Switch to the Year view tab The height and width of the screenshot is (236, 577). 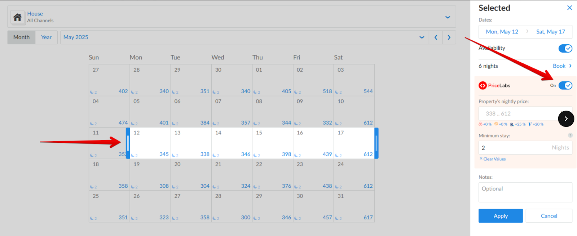click(x=46, y=37)
